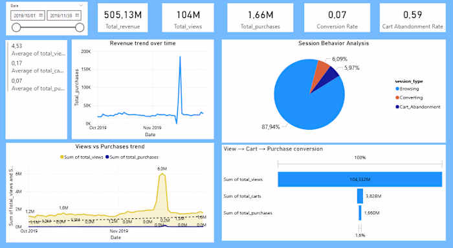
Task: Select the dark blue Cart_Abandonment pie slice
Action: (330, 76)
